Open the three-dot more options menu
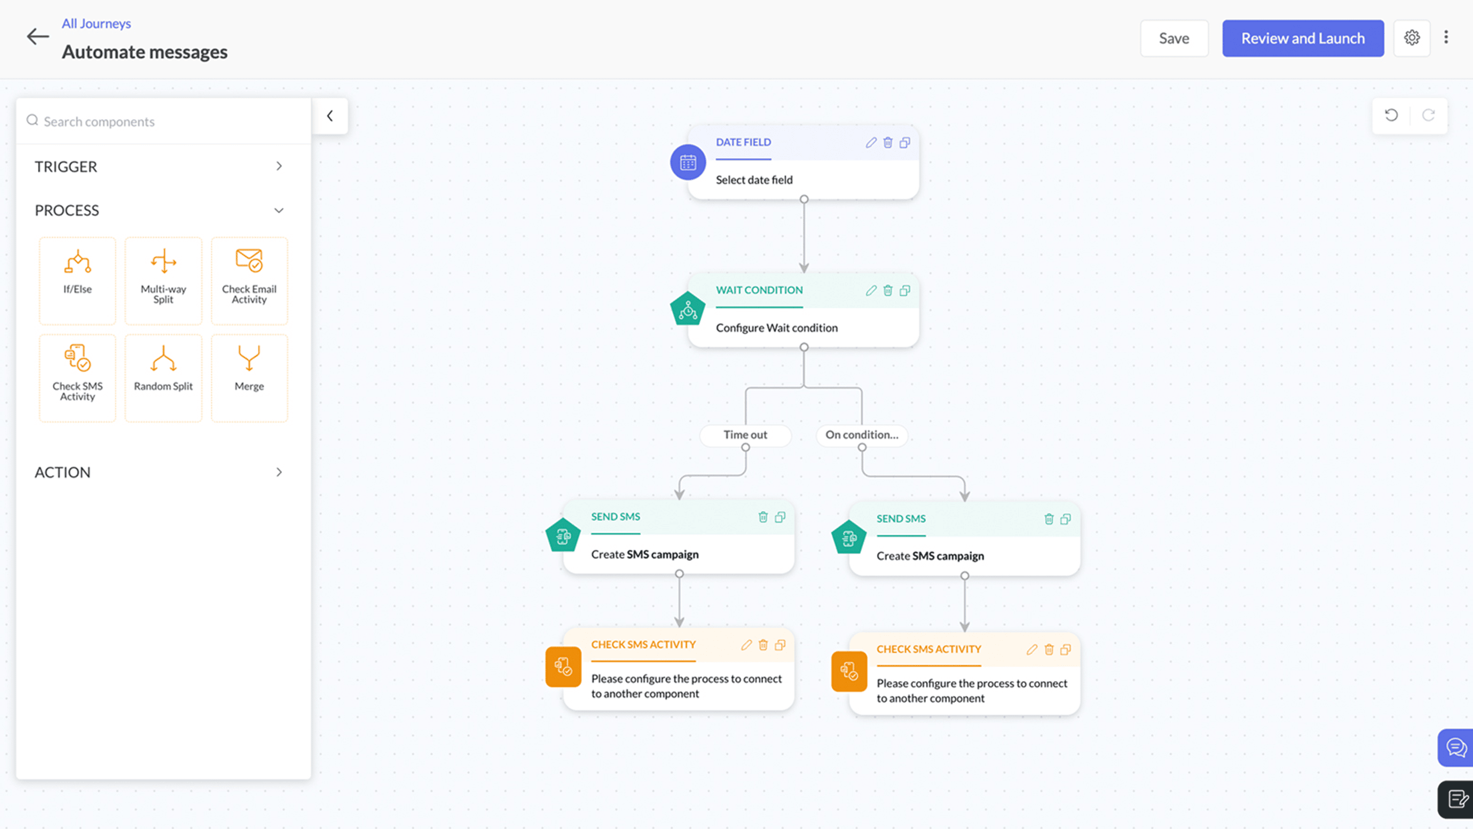1473x829 pixels. click(x=1446, y=38)
